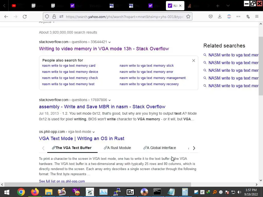Open the Windows Start menu
263x197 pixels.
pyautogui.click(x=6, y=192)
